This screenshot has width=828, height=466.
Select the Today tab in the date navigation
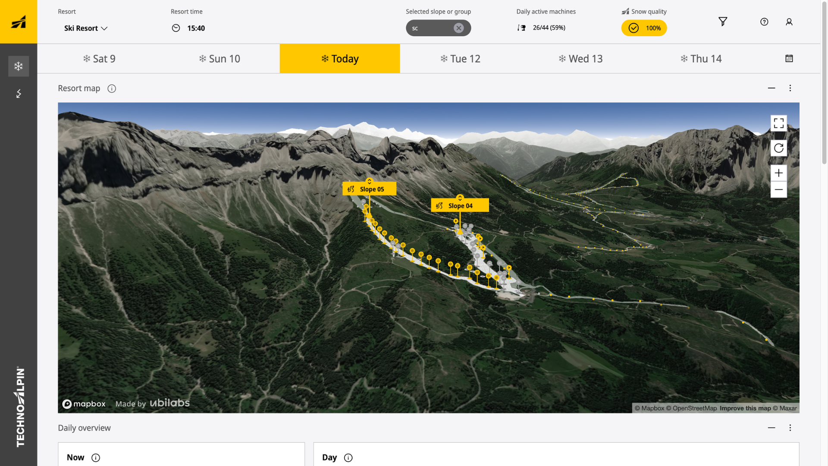339,59
